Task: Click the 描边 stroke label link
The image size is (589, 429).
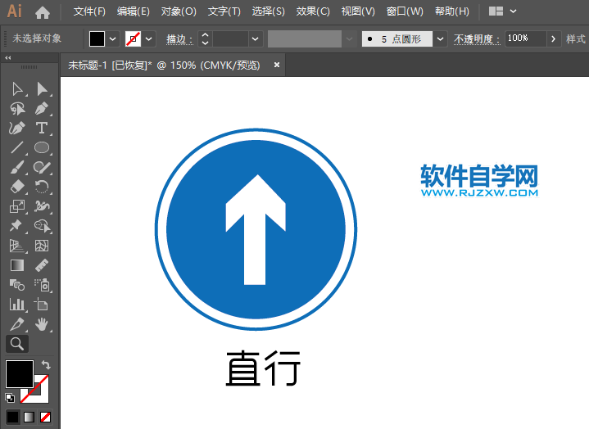Action: pyautogui.click(x=179, y=38)
